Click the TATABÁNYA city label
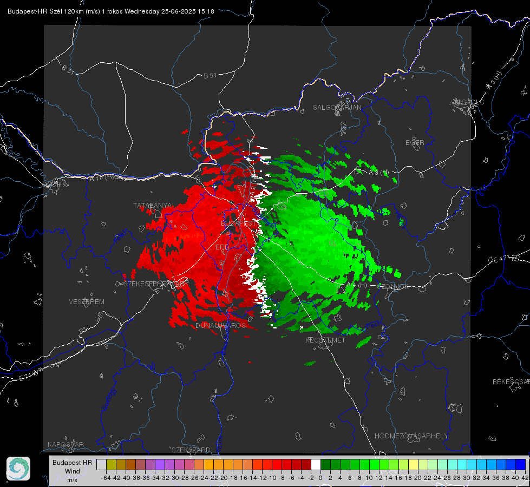This screenshot has height=487, width=530. click(153, 206)
